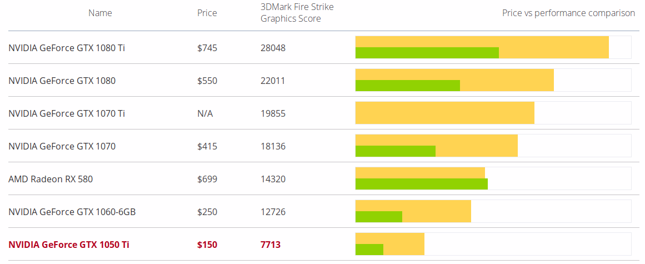The width and height of the screenshot is (645, 264).
Task: Click the N/A price for GTX 1070 Ti
Action: (x=205, y=113)
